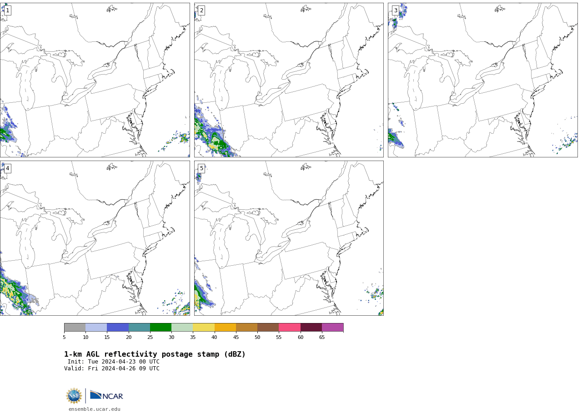This screenshot has width=582, height=414.
Task: Select the 20-25 dBZ teal swatch
Action: tap(139, 328)
